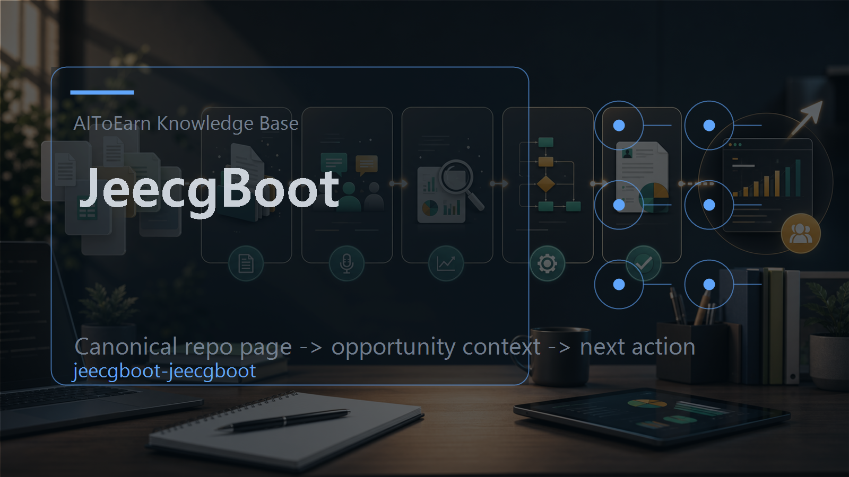Click the line chart icon circle
Screen dimensions: 849x477
[446, 263]
